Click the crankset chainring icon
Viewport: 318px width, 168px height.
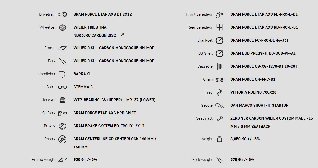point(219,41)
